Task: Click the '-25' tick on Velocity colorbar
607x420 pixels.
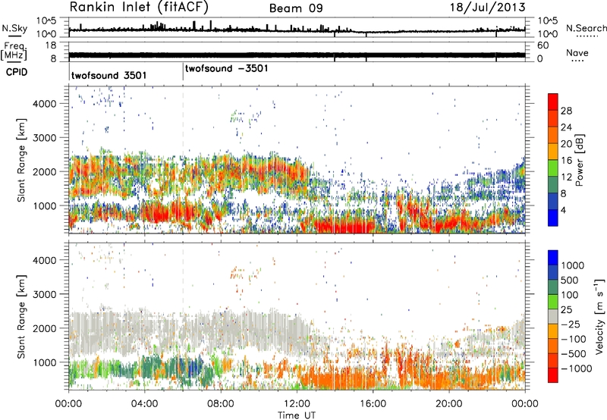Action: click(x=571, y=324)
